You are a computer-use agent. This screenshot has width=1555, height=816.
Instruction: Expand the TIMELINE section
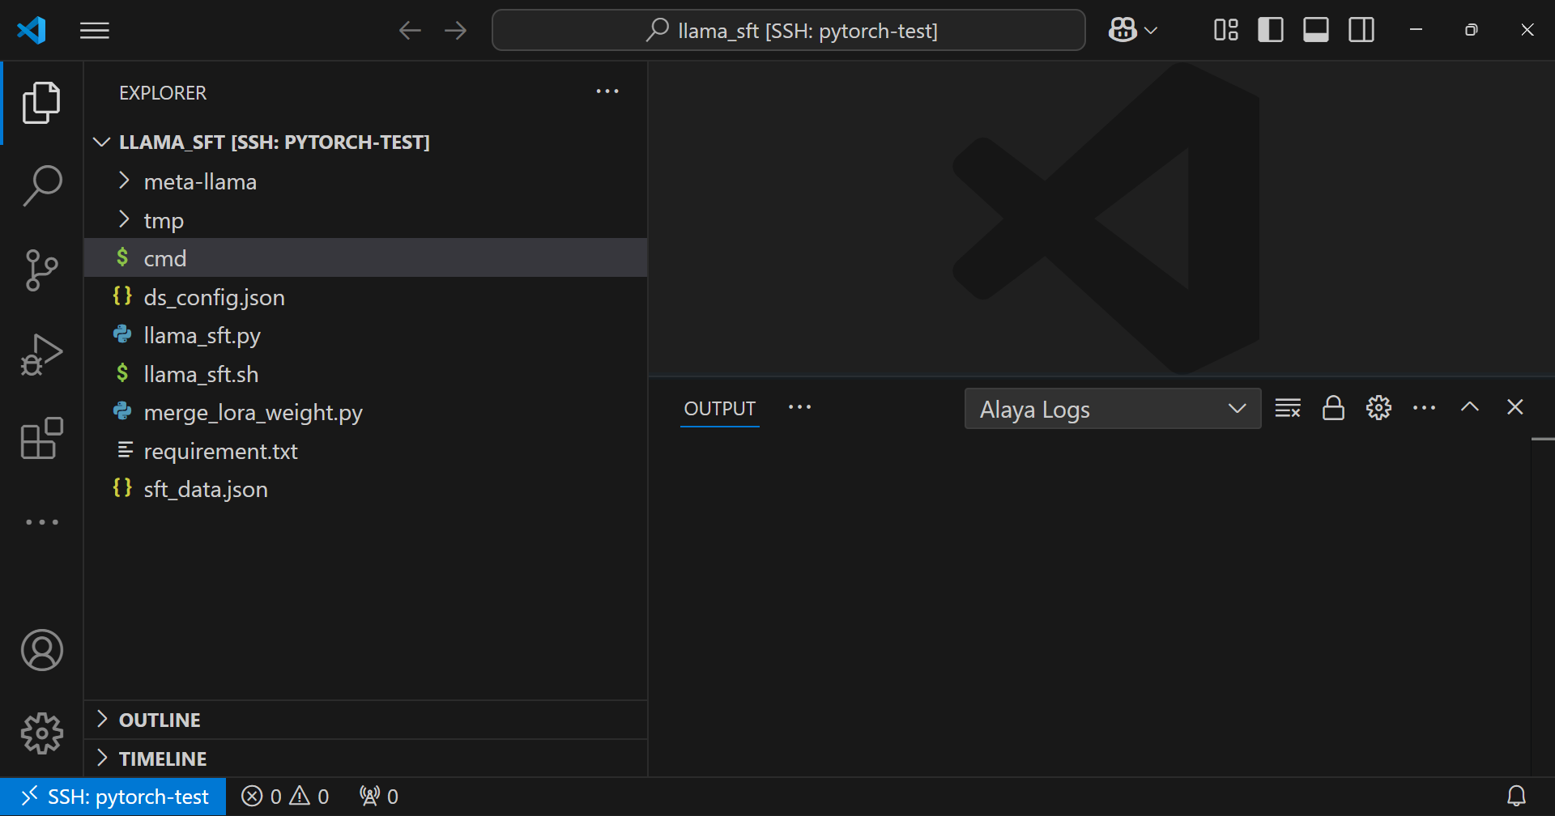(163, 759)
